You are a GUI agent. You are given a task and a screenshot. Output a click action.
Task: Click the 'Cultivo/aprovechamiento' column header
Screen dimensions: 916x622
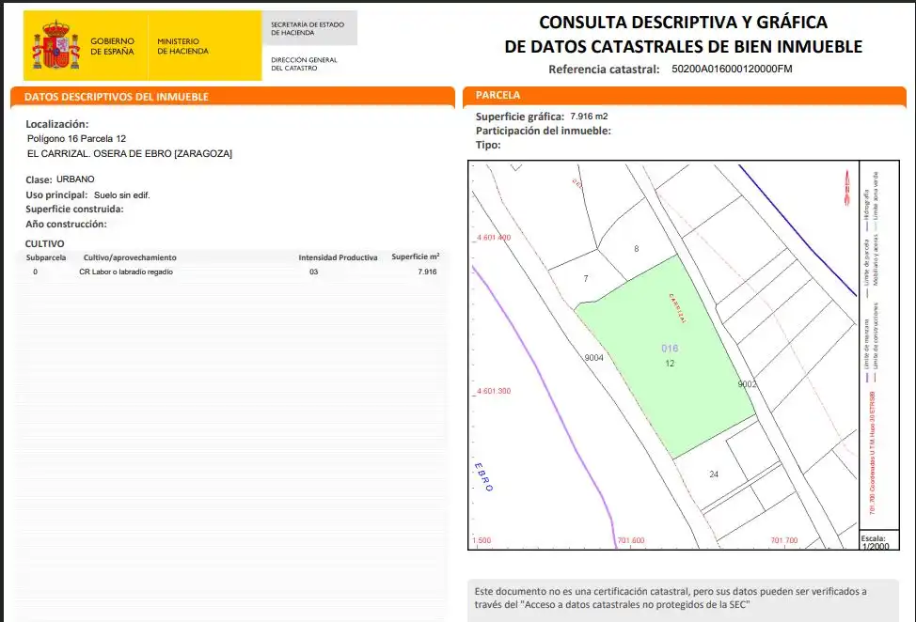pos(130,257)
